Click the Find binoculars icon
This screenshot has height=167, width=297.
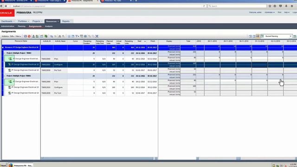pyautogui.click(x=60, y=36)
